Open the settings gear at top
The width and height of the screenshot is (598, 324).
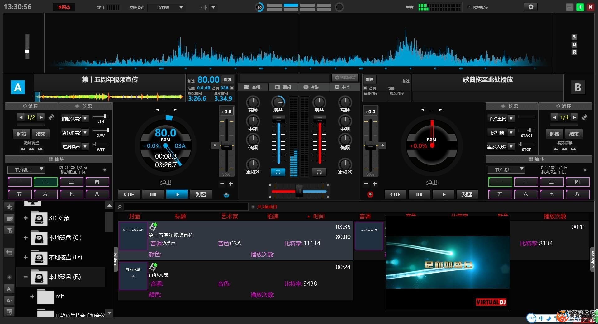tap(531, 7)
